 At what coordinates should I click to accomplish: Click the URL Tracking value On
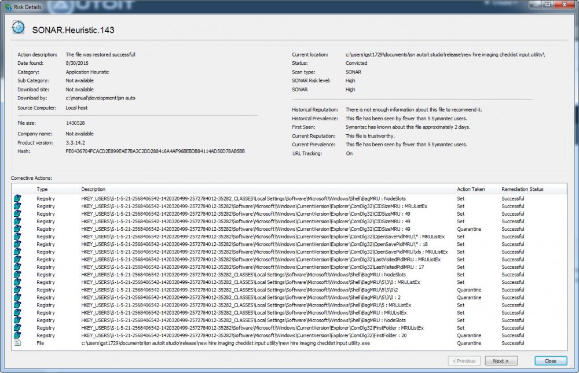coord(349,153)
